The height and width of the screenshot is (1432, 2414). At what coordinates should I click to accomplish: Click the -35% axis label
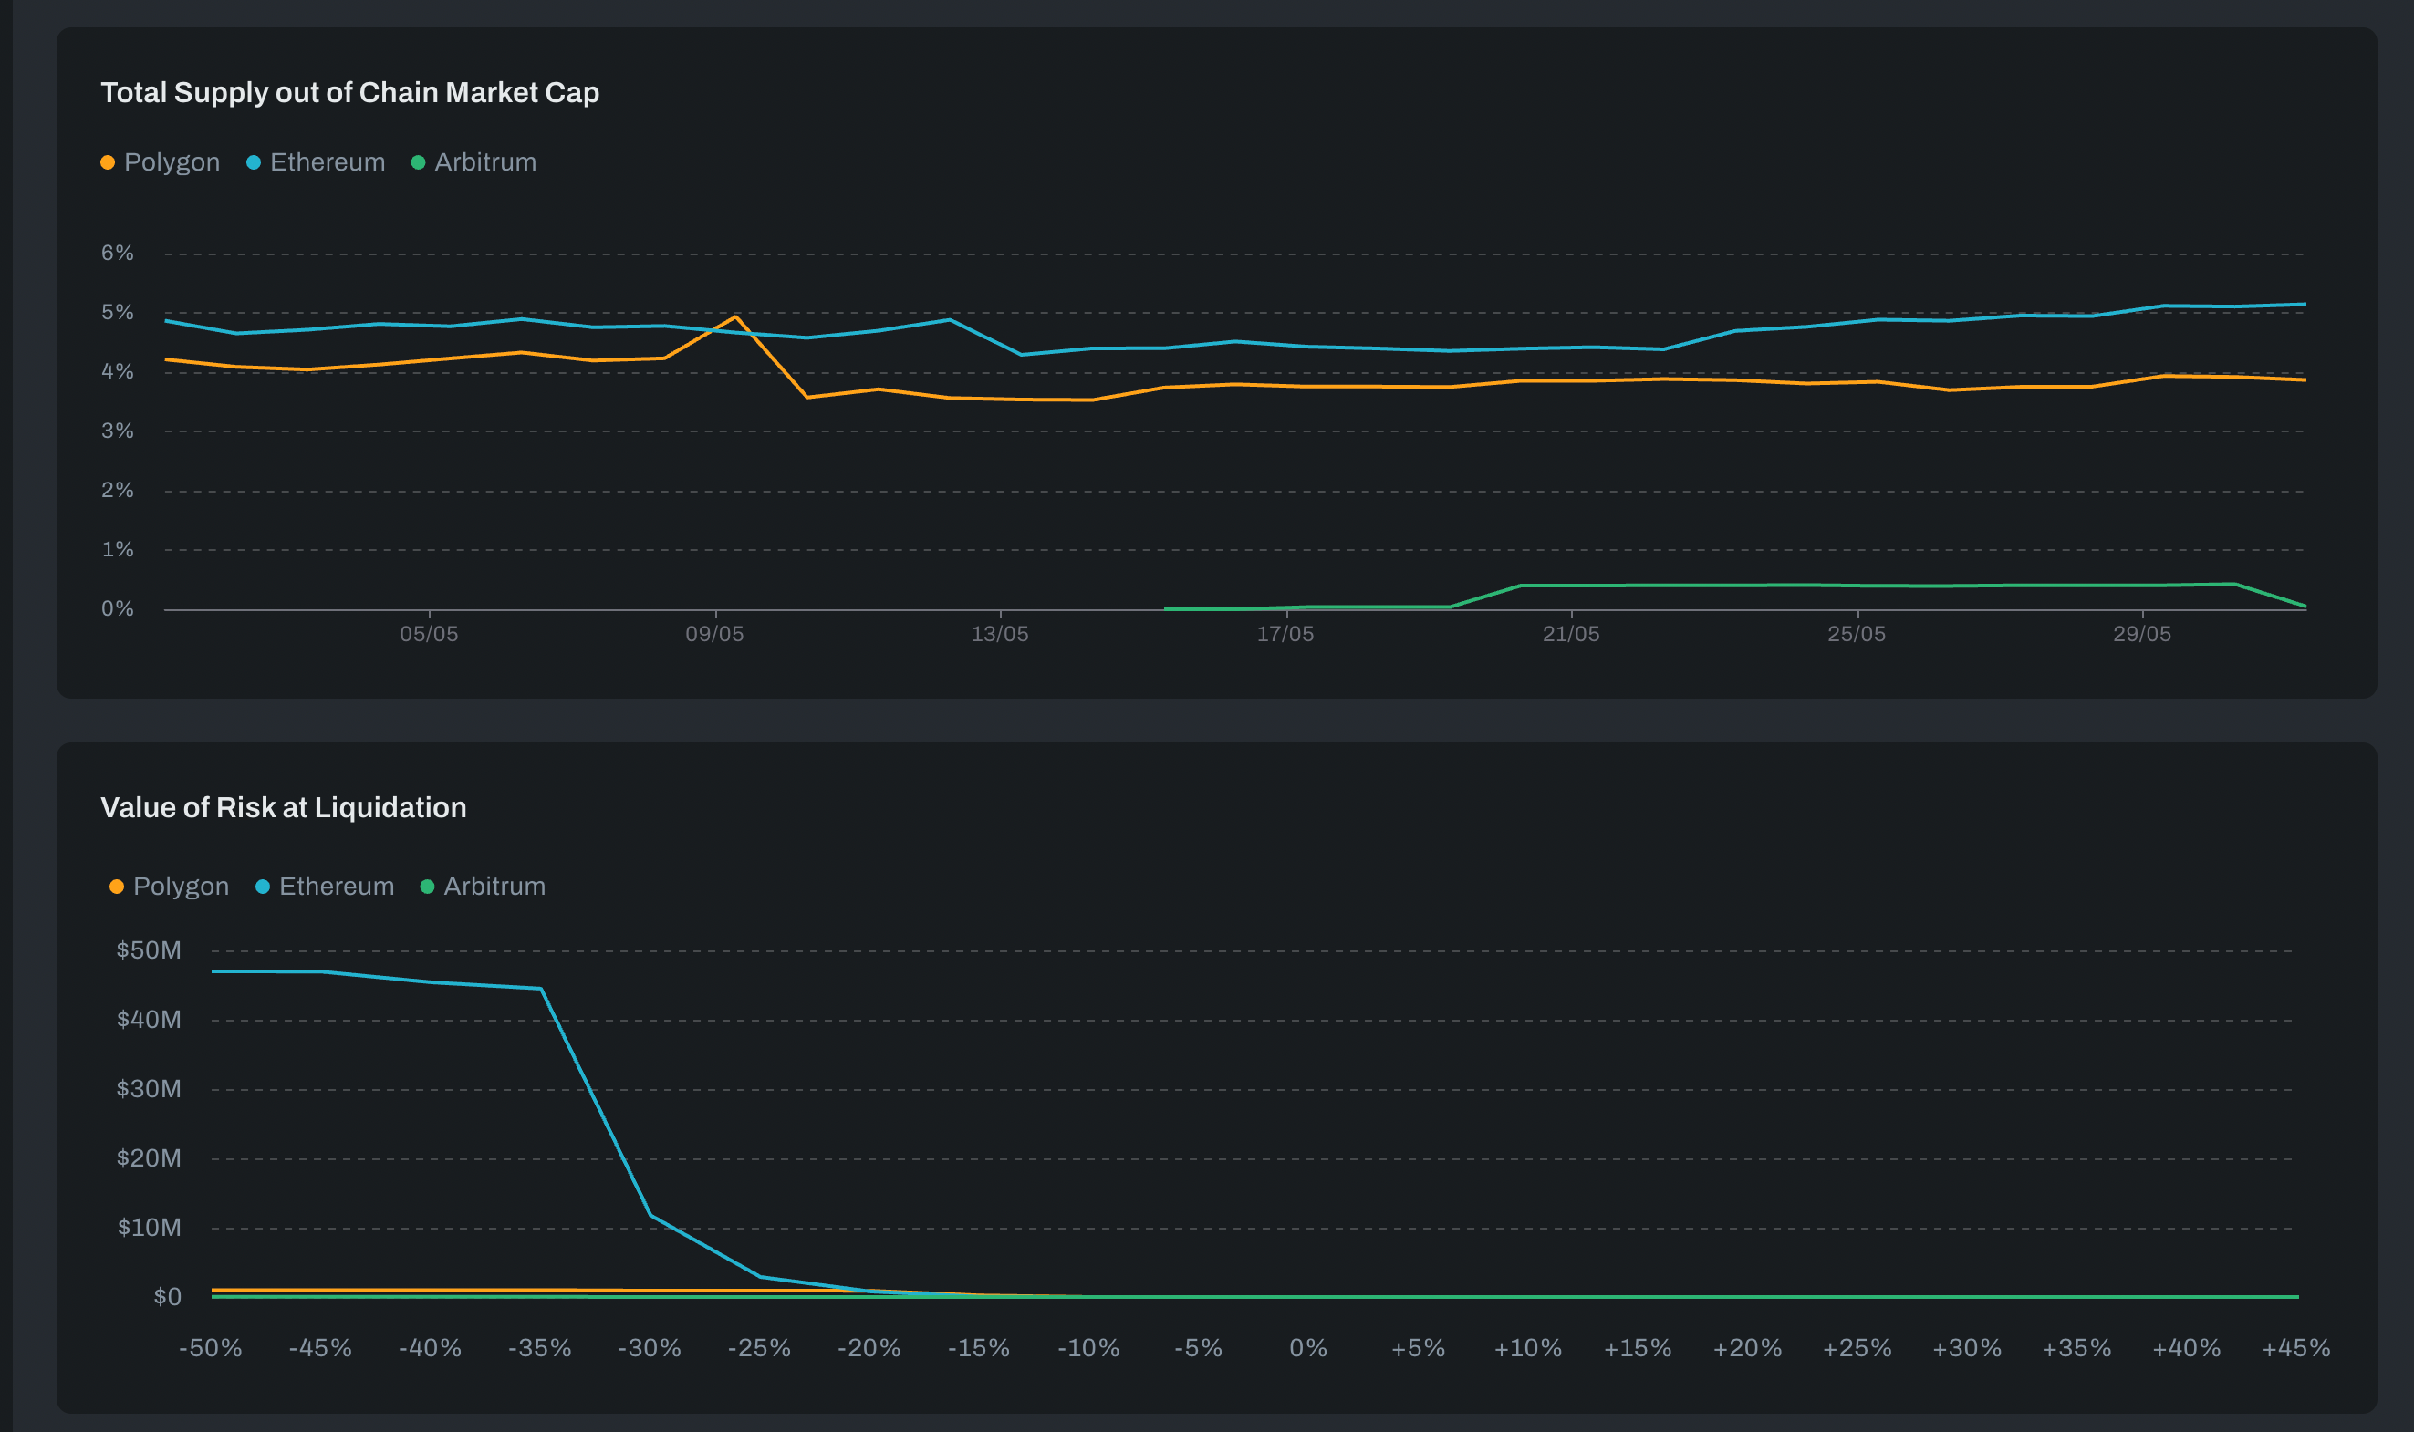(x=539, y=1348)
